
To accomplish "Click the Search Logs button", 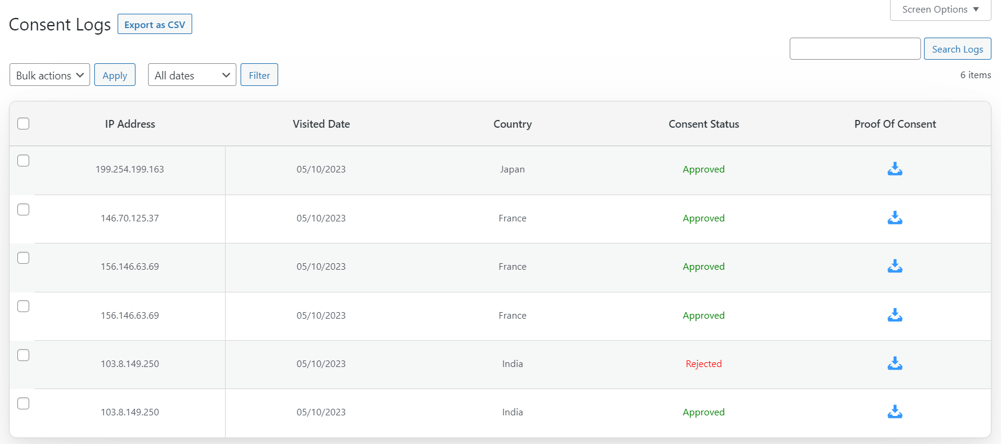I will [957, 49].
